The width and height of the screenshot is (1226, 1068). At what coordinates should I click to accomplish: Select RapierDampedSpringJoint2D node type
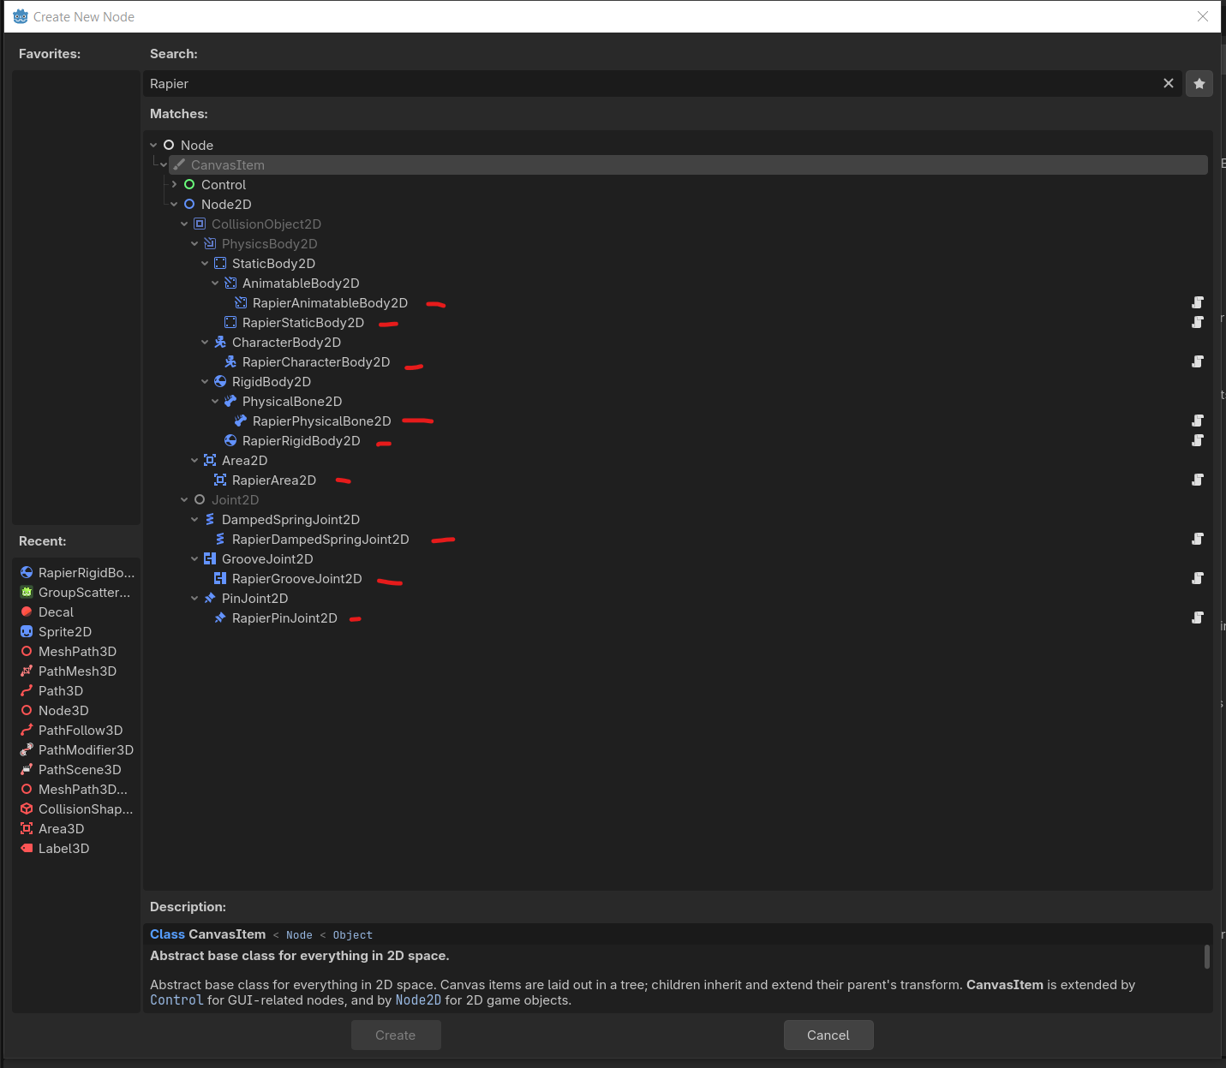320,540
